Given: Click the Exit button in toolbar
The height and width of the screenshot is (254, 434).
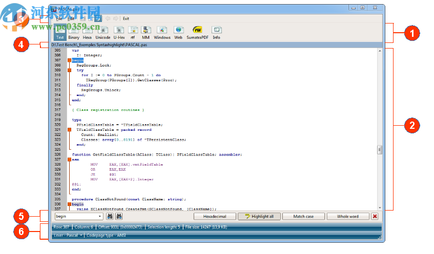Looking at the screenshot, I should pos(126,18).
